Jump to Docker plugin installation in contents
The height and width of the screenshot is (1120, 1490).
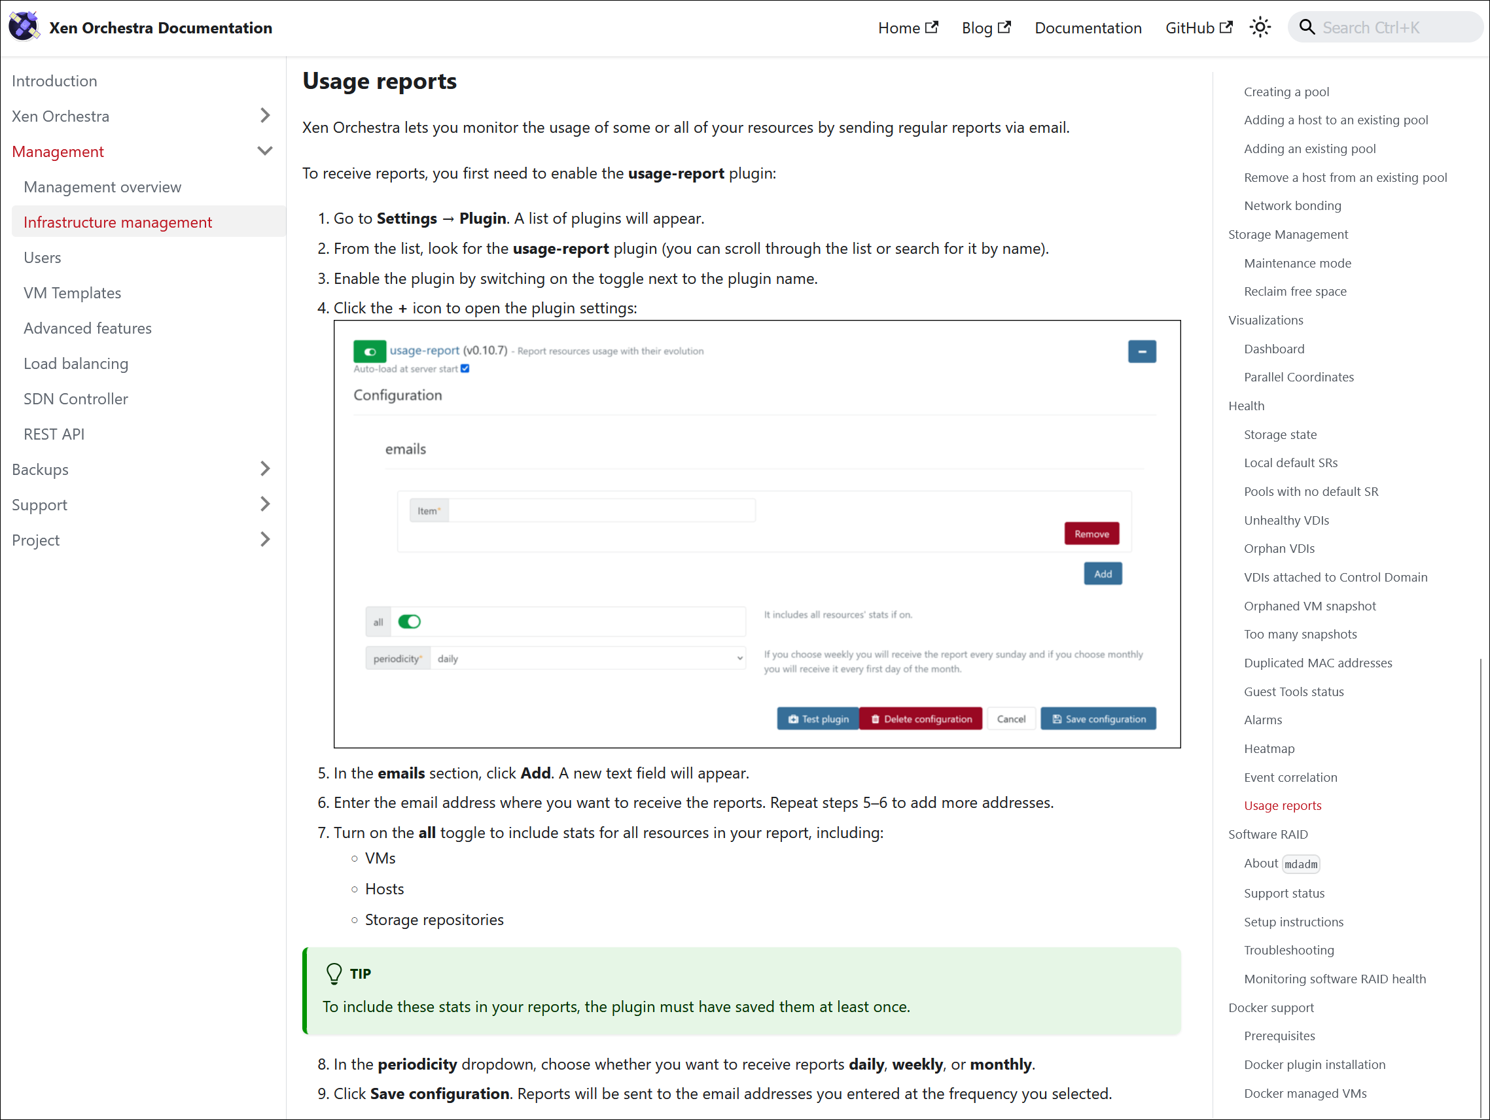[1314, 1065]
